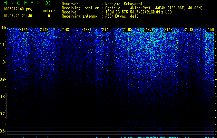217x138 pixels.
Task: Click the date stamp 10.07.21 21:40
Action: [x=18, y=16]
